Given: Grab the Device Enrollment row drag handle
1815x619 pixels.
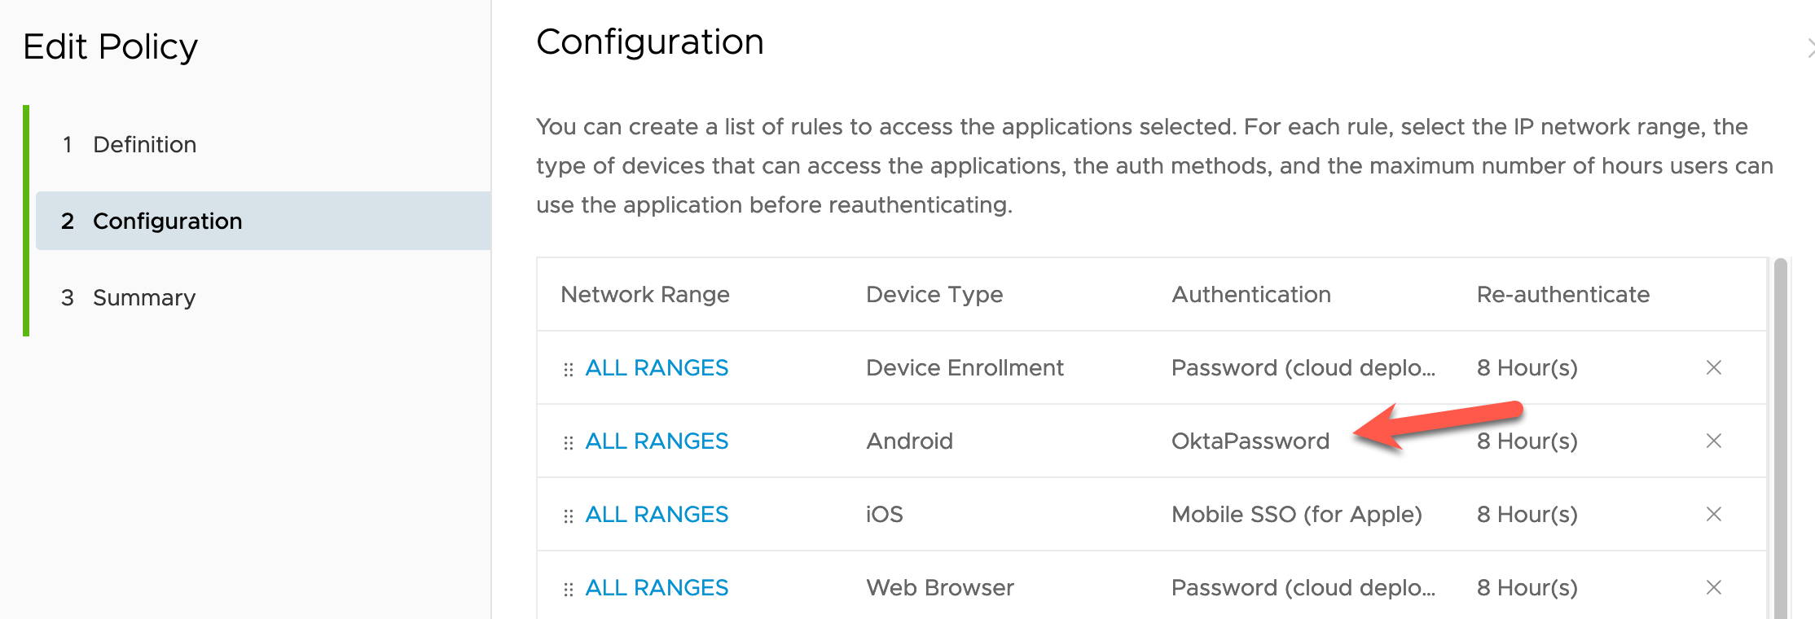Looking at the screenshot, I should point(569,369).
